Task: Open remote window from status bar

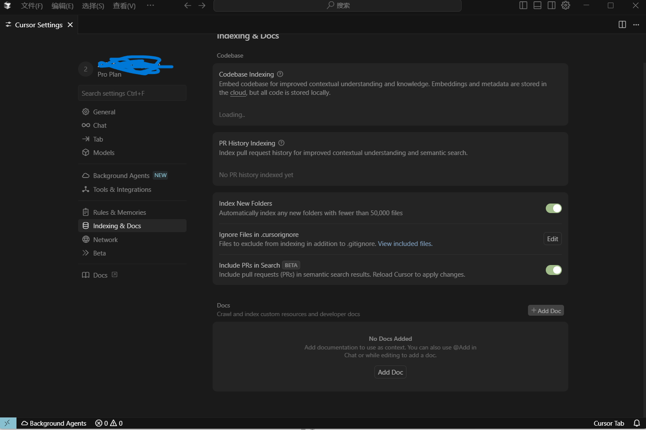Action: tap(8, 423)
